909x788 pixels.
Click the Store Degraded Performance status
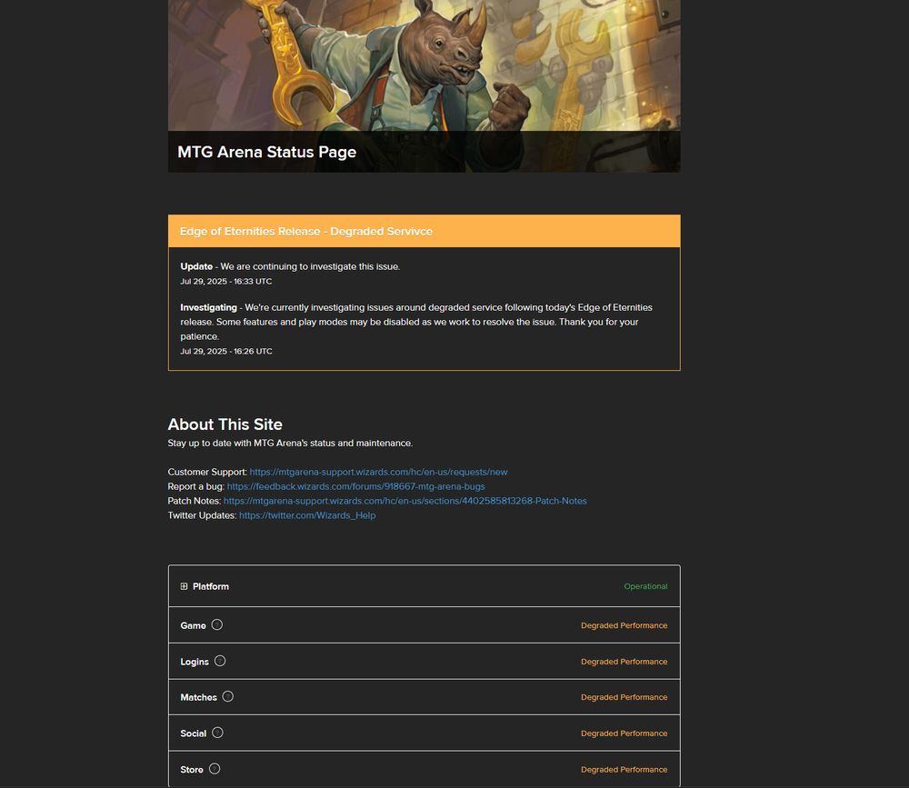pos(624,770)
